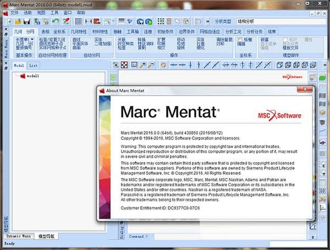This screenshot has width=330, height=250.
Task: Click 对称 in 操作 group
Action: 220,44
